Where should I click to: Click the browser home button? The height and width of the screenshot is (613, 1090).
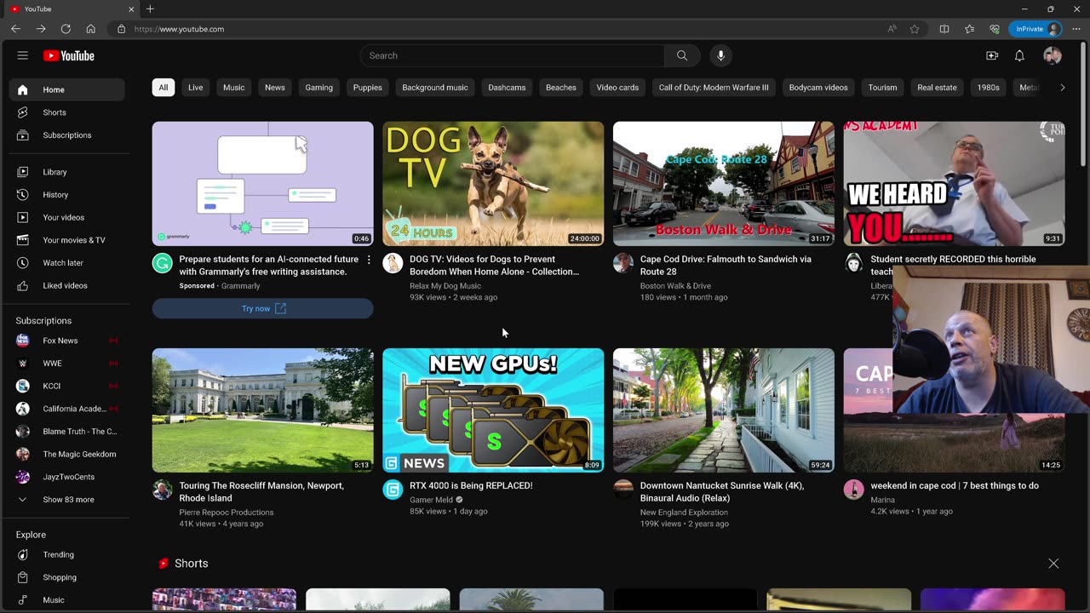90,29
